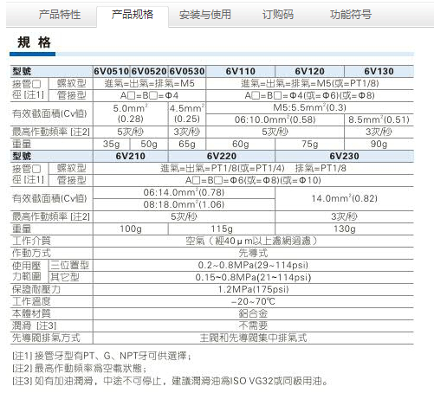Click the 6V0520 model header cell
This screenshot has width=434, height=393.
click(149, 71)
